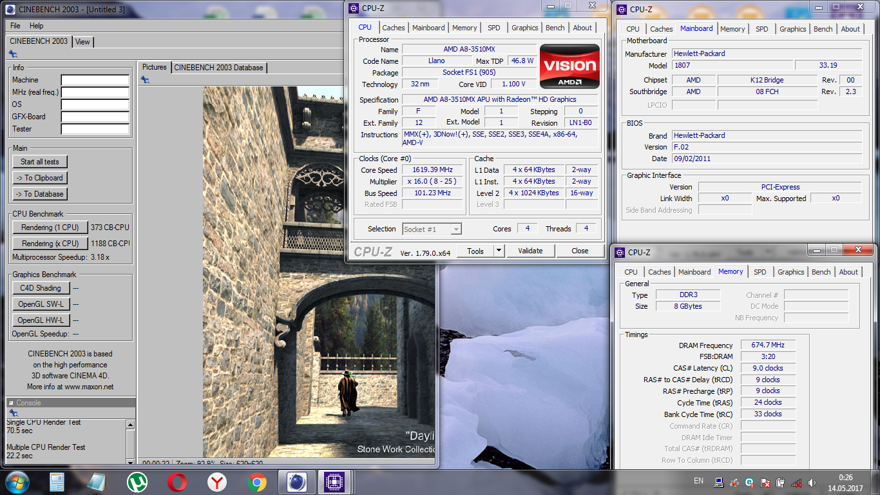Click the console scrollbar down arrow
Screen dimensions: 880x495
[131, 461]
